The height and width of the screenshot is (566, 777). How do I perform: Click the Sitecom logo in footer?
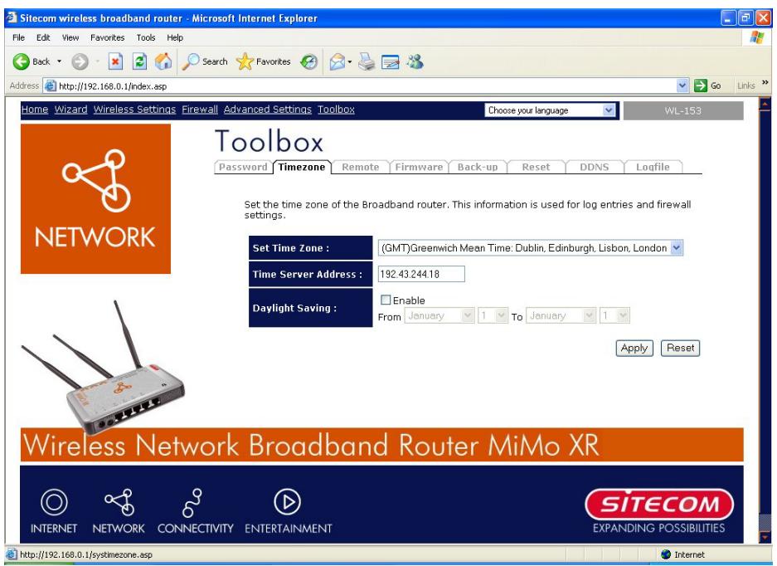point(659,505)
